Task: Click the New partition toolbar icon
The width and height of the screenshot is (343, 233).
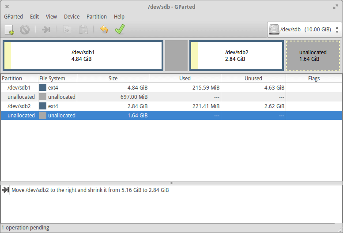Action: [x=10, y=30]
